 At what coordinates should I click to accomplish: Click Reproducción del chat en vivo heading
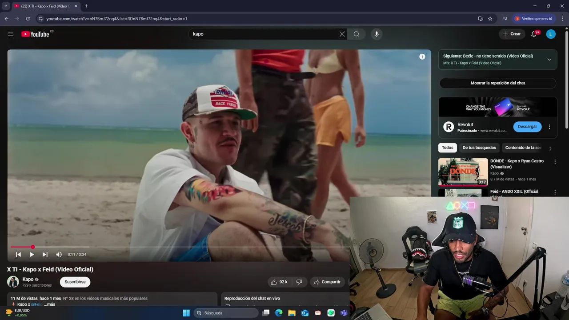pyautogui.click(x=252, y=299)
